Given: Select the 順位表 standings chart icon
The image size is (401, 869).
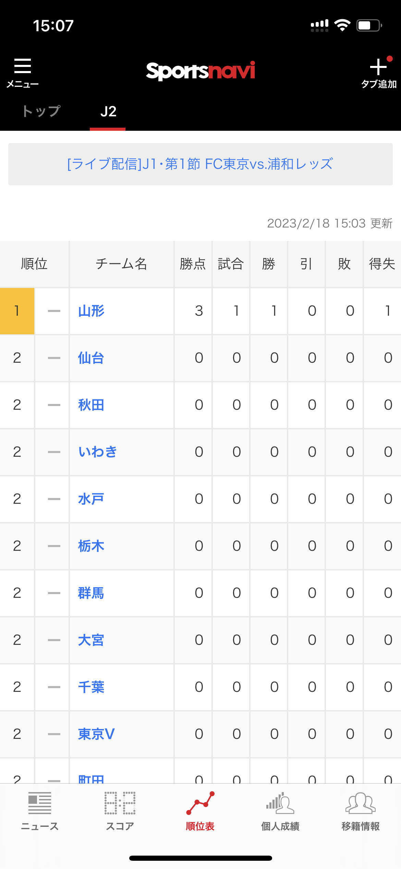Looking at the screenshot, I should click(200, 803).
